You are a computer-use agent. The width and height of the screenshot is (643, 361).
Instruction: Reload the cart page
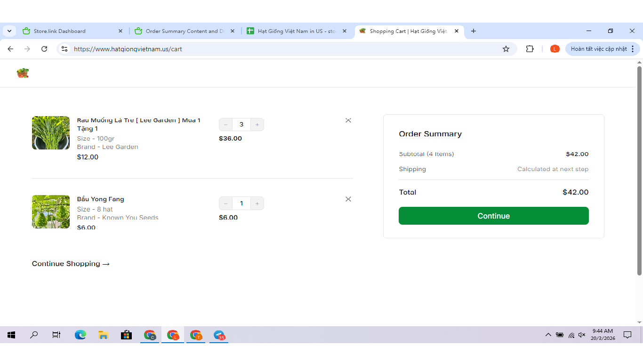(44, 49)
